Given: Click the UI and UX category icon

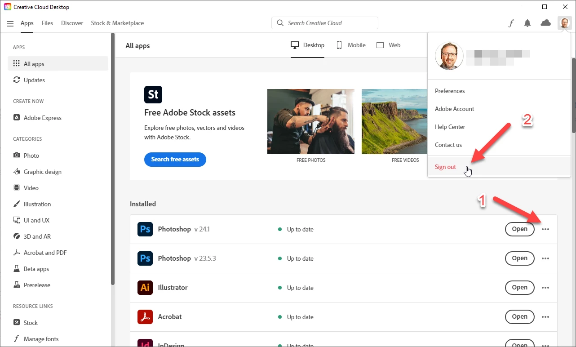Looking at the screenshot, I should (x=17, y=220).
